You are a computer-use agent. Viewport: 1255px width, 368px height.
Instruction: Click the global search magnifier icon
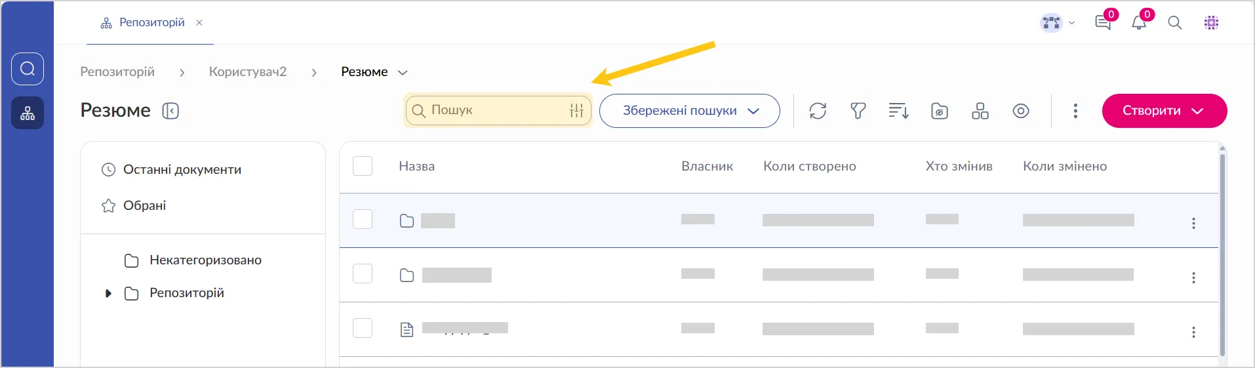coord(1175,23)
